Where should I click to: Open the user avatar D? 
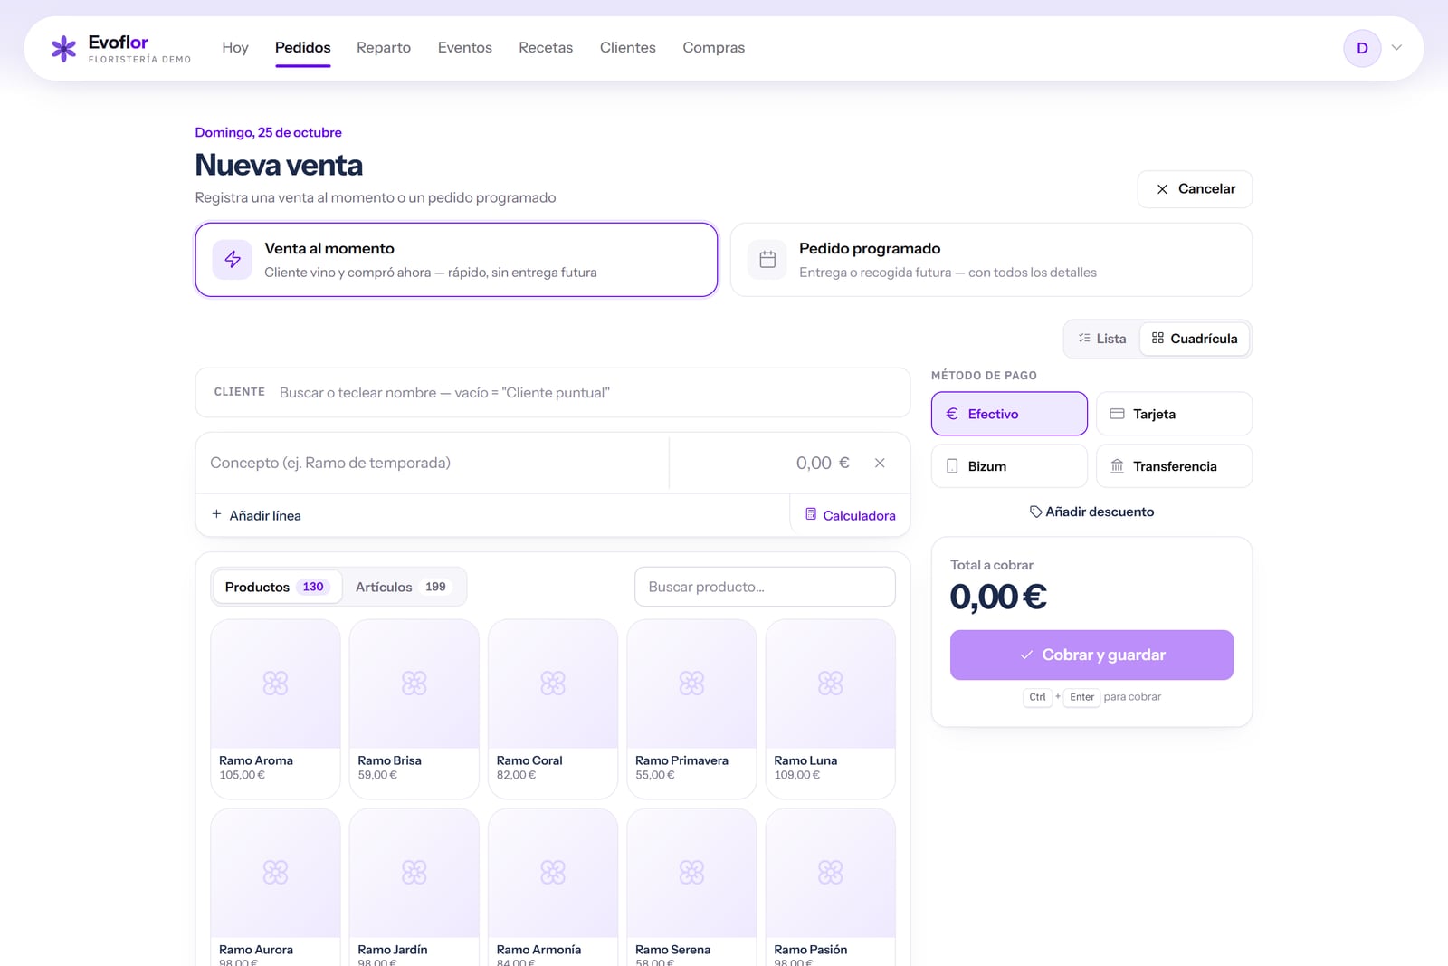coord(1362,48)
